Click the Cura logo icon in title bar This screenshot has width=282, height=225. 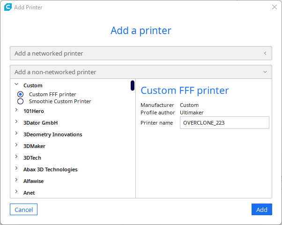point(8,7)
